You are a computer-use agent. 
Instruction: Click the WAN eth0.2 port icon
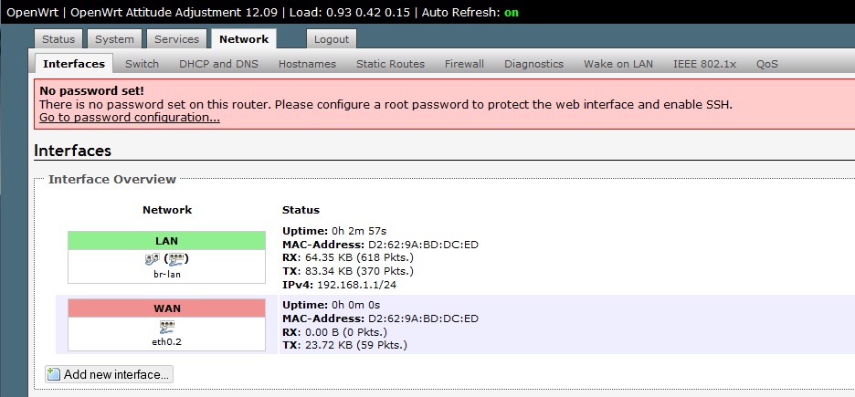(166, 327)
